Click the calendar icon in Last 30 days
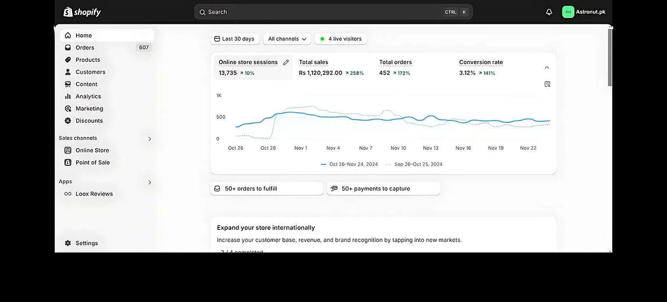 217,39
